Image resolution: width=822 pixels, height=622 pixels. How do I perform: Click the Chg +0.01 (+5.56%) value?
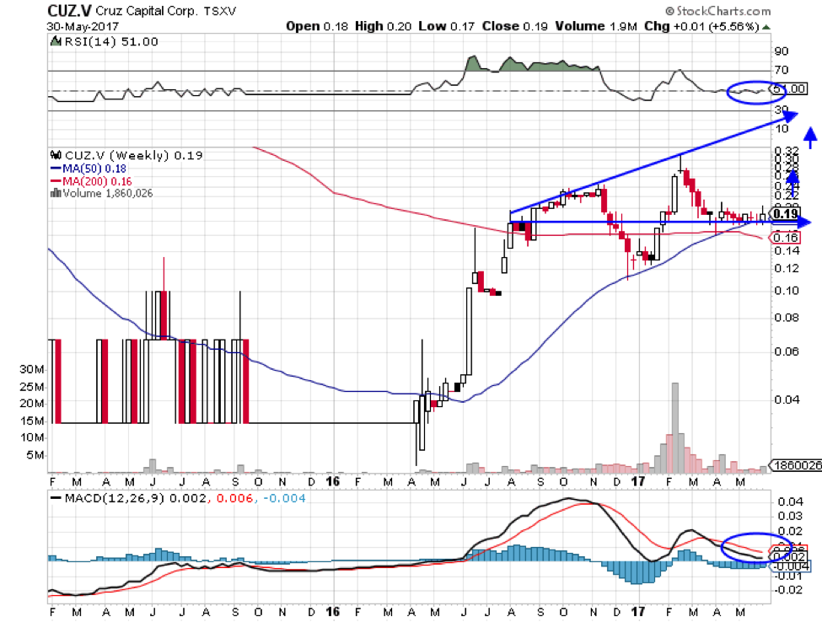[x=702, y=26]
